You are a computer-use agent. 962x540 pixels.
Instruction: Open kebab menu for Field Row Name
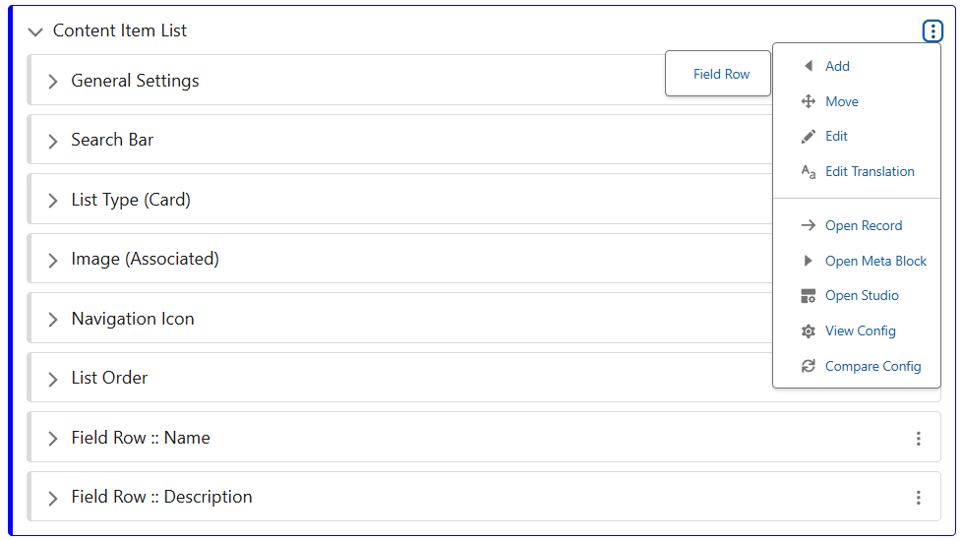tap(919, 439)
